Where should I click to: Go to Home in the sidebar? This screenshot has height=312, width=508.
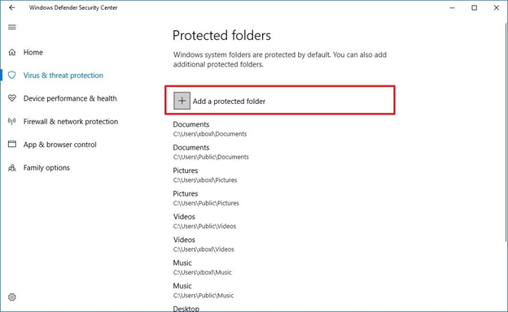33,52
